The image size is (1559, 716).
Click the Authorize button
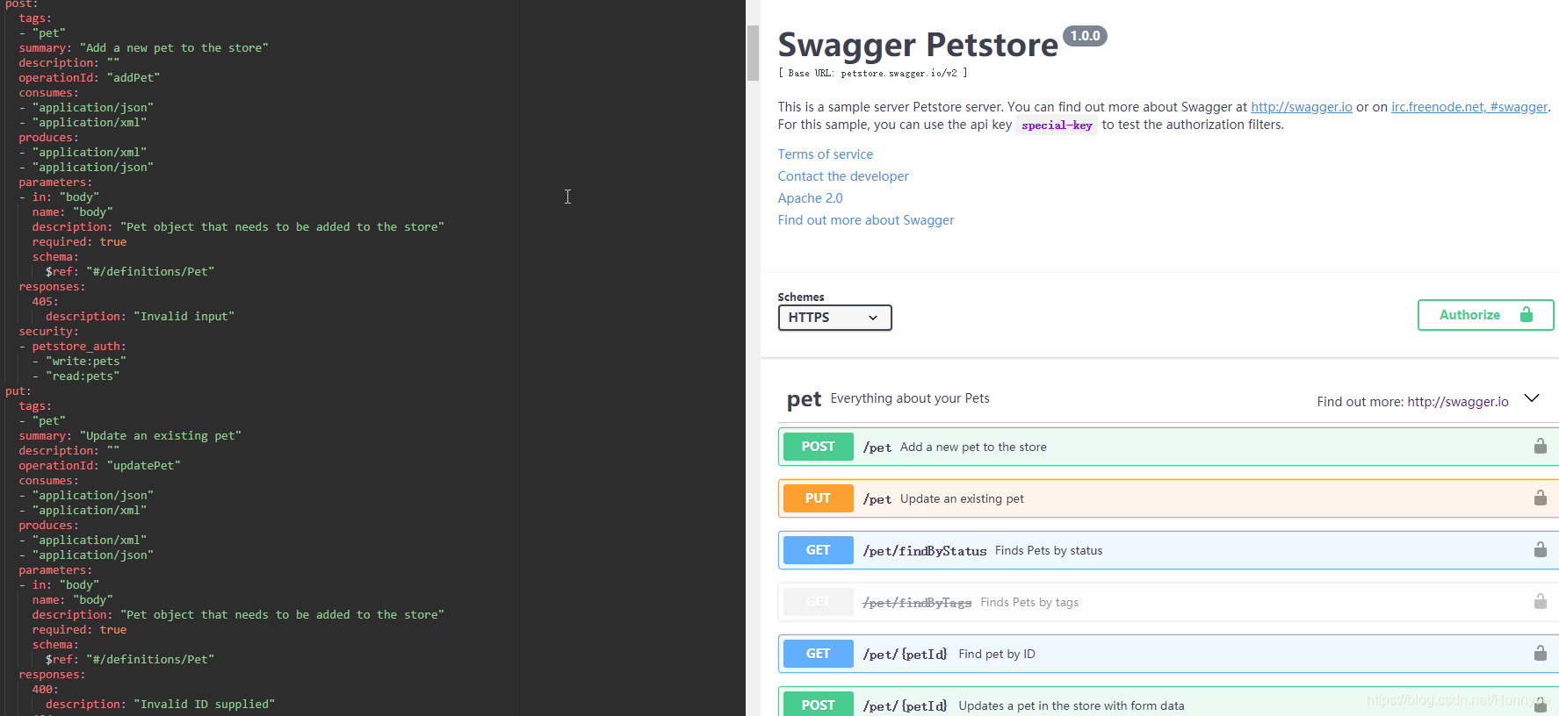1485,315
